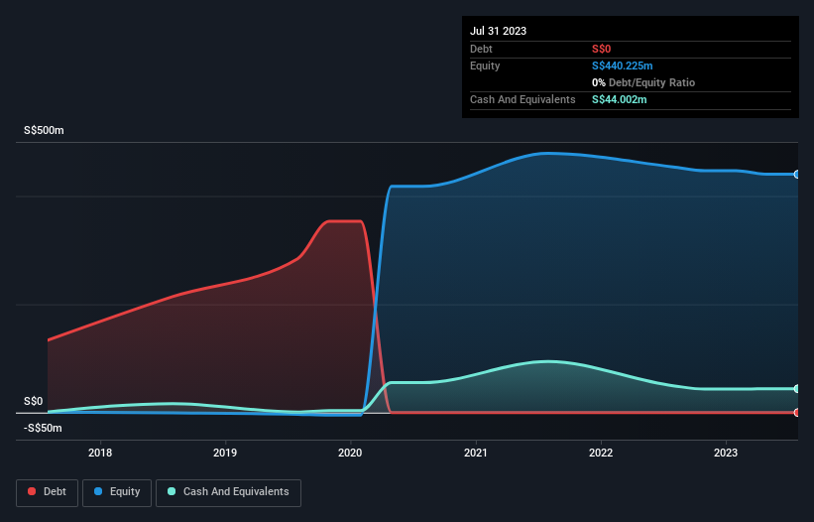814x522 pixels.
Task: Click the equity line peak in mid-2021
Action: click(545, 153)
